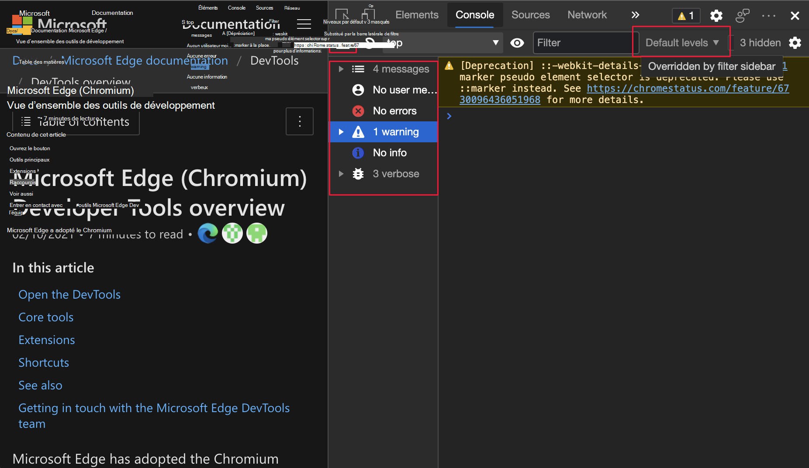This screenshot has height=468, width=809.
Task: Expand the 3 verbose group arrow
Action: (341, 174)
